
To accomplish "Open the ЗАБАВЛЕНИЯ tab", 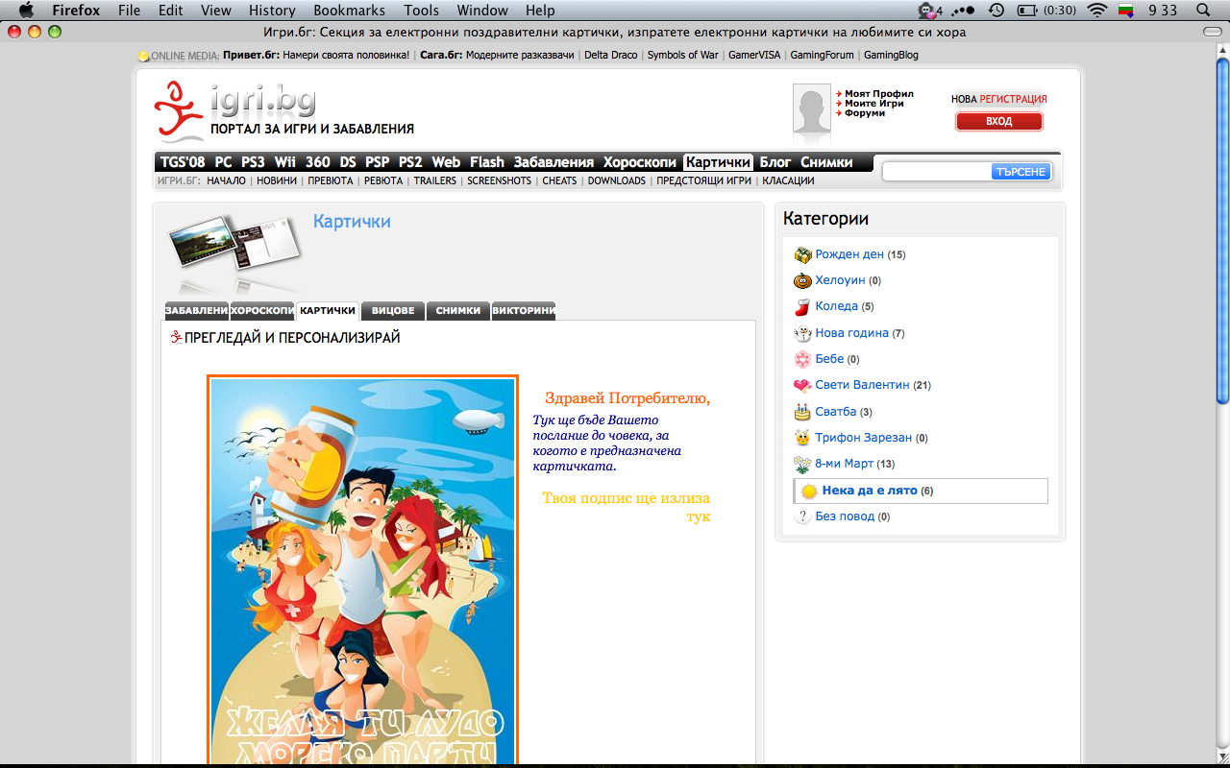I will click(197, 311).
